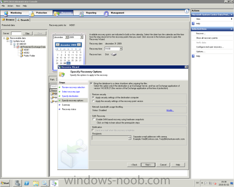Click the Public Folder database icon
The height and width of the screenshot is (187, 234).
point(21,56)
